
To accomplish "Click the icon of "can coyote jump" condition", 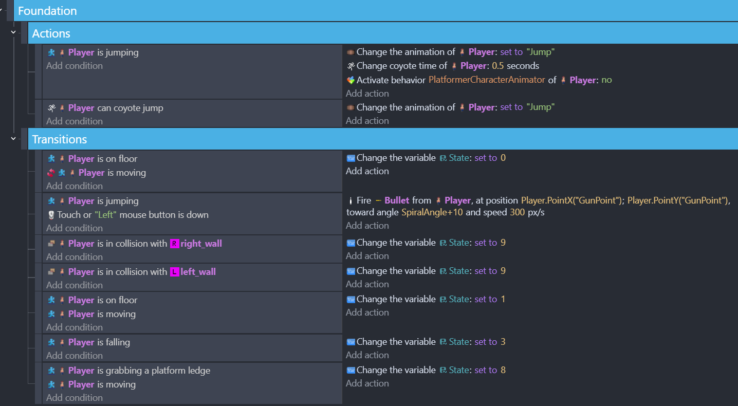I will point(51,108).
